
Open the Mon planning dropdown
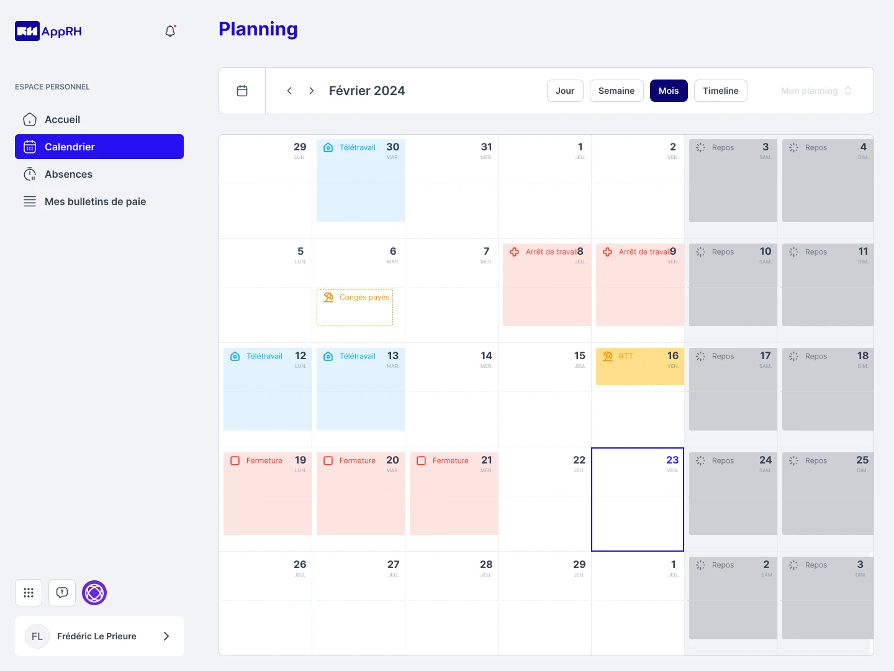coord(815,91)
